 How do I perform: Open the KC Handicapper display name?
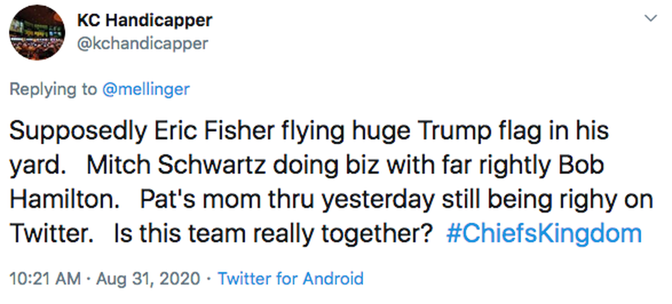pyautogui.click(x=144, y=20)
